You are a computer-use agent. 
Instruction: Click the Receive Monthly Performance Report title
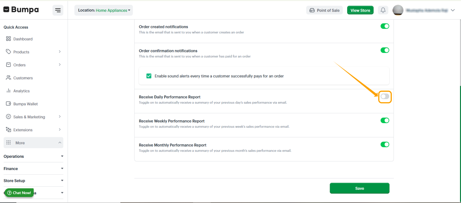[x=173, y=145]
